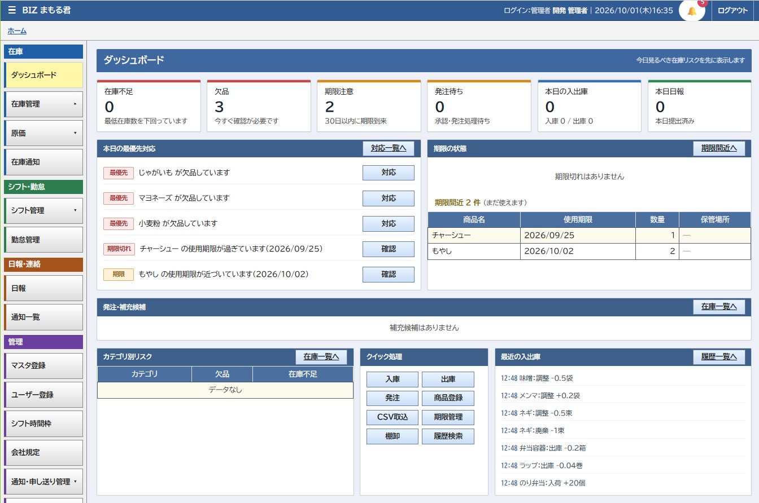Click the 対応一覧へ button
Image resolution: width=759 pixels, height=503 pixels.
point(389,148)
